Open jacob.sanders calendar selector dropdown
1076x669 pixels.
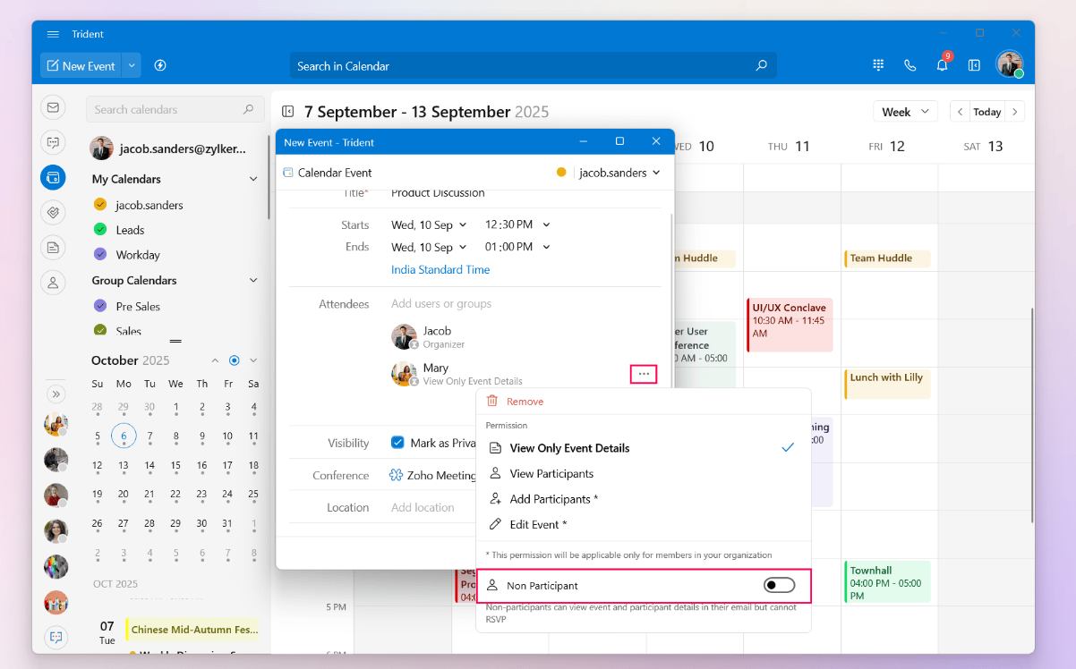pyautogui.click(x=619, y=173)
